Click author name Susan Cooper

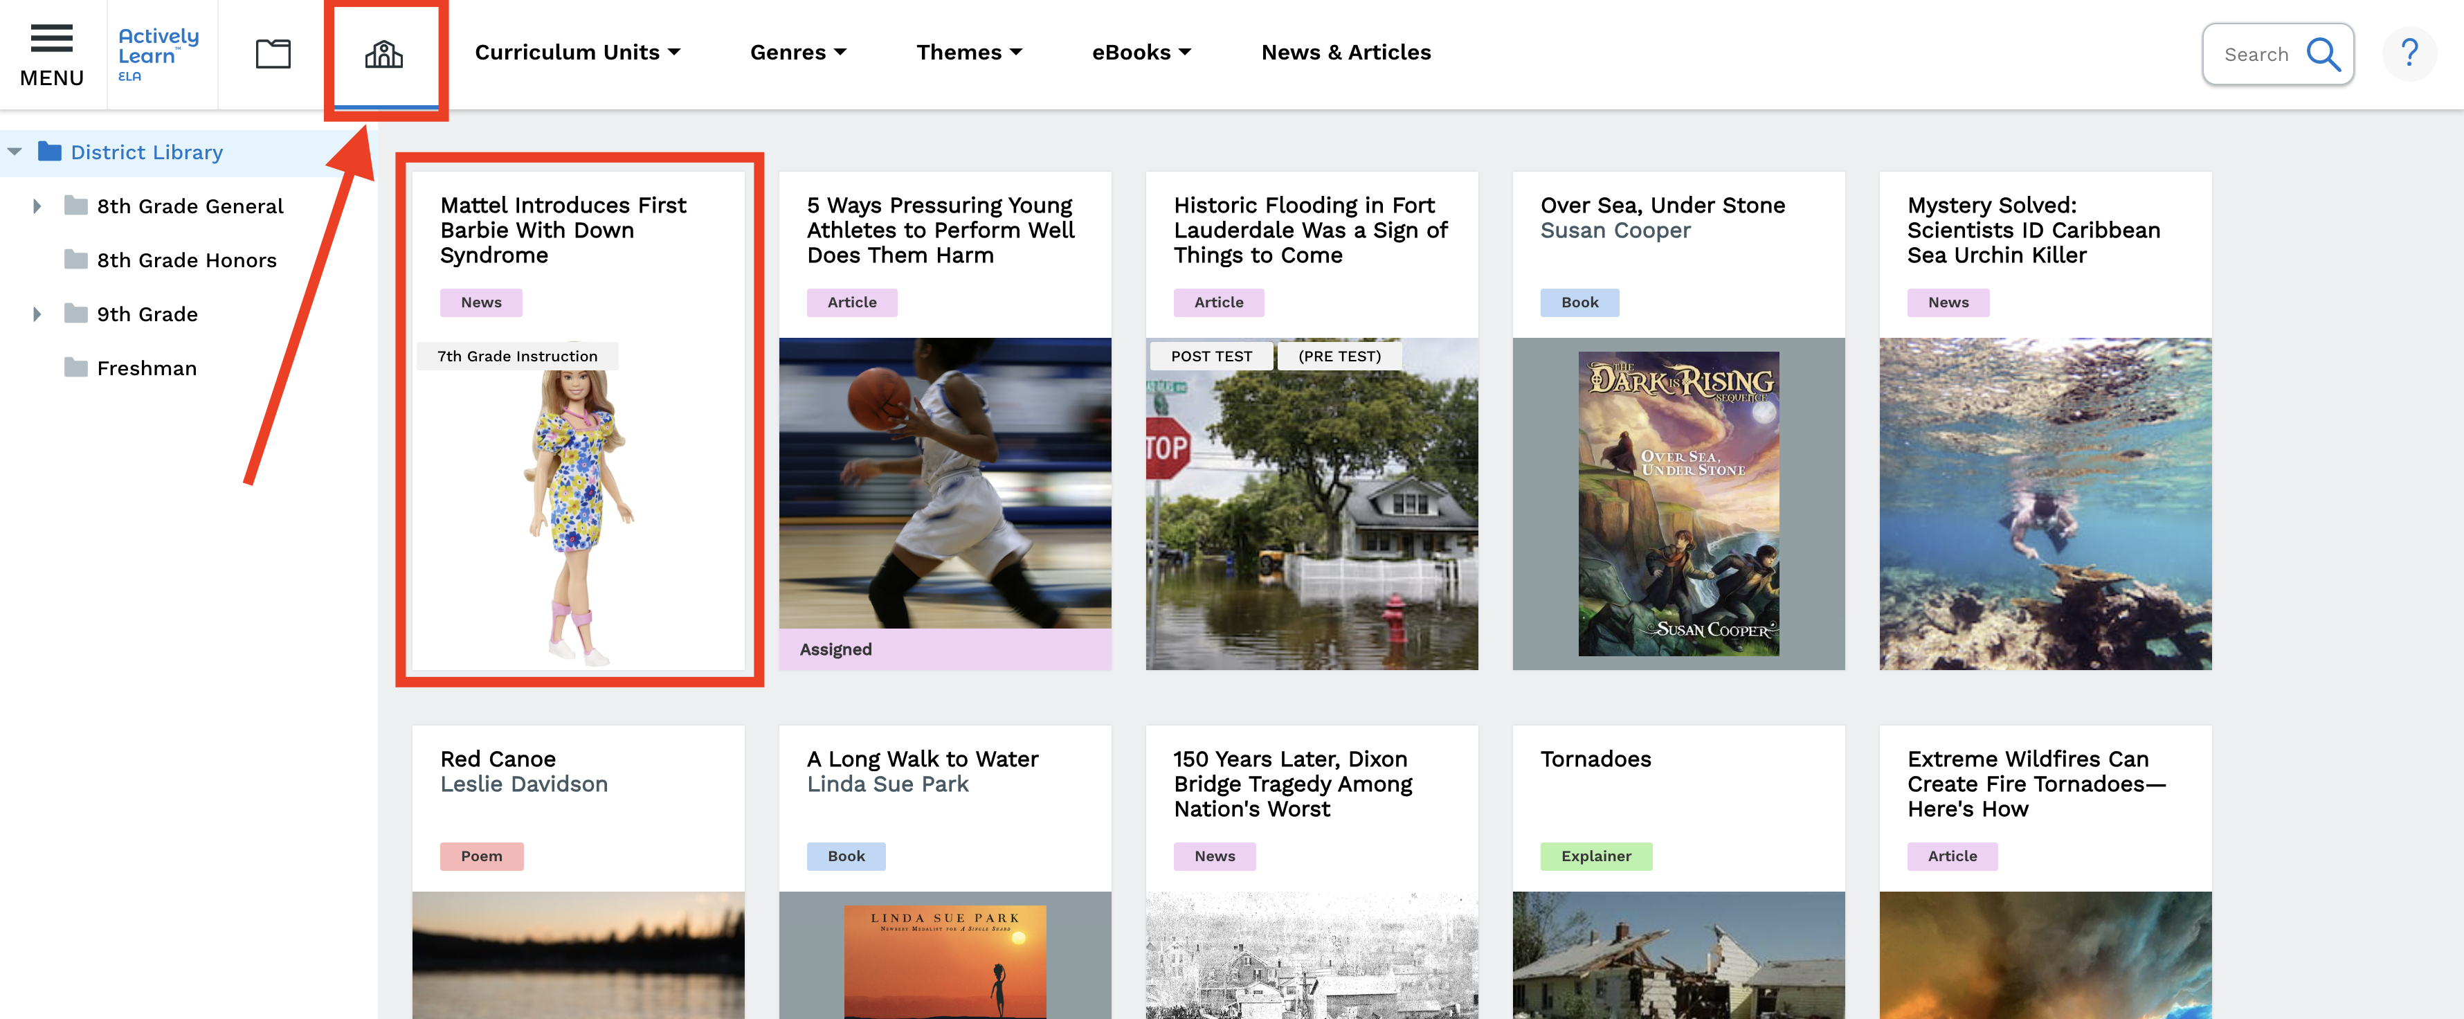click(x=1615, y=231)
